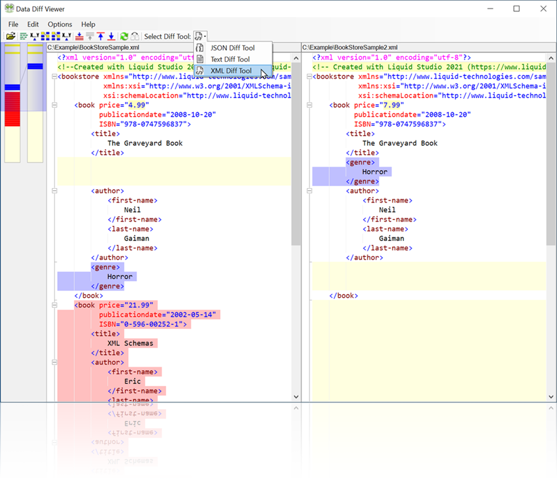This screenshot has width=557, height=499.
Task: Click the BookStoreSample.xml file path header
Action: pos(93,47)
